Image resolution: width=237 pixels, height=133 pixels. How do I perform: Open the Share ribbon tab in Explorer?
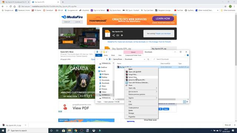coord(113,55)
